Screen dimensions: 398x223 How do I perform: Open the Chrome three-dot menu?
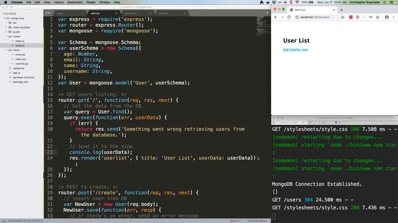pyautogui.click(x=394, y=17)
